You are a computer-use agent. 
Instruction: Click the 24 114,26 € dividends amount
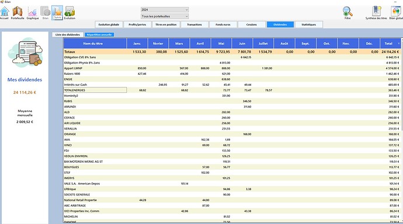point(25,92)
